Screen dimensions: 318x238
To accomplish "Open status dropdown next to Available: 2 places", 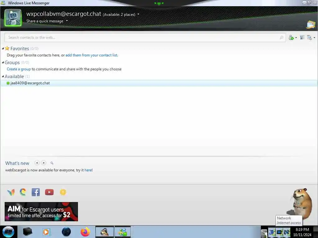I will click(x=138, y=14).
